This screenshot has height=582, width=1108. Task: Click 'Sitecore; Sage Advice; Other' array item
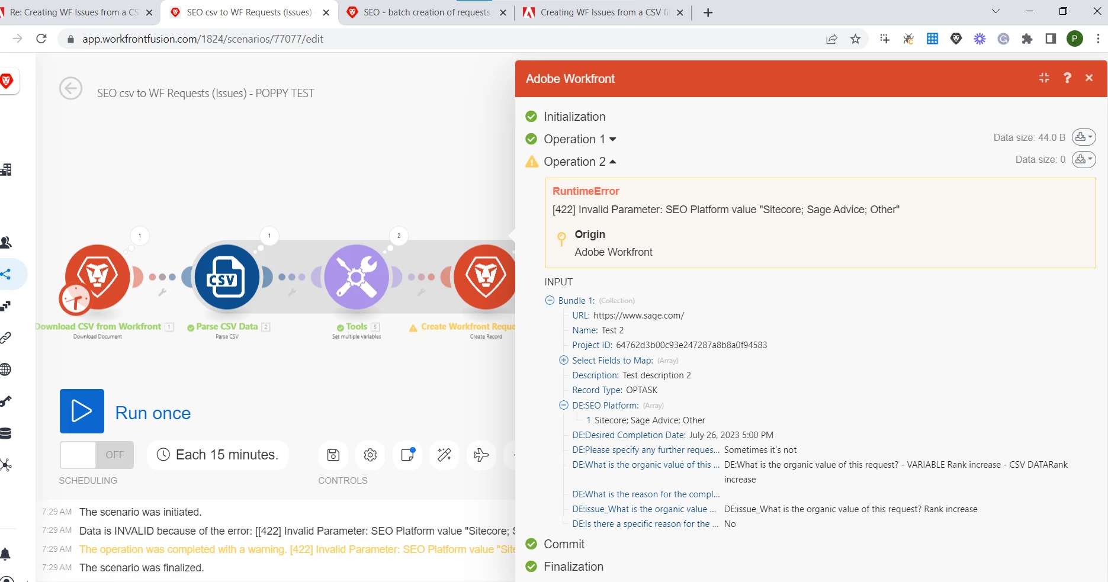click(x=650, y=420)
